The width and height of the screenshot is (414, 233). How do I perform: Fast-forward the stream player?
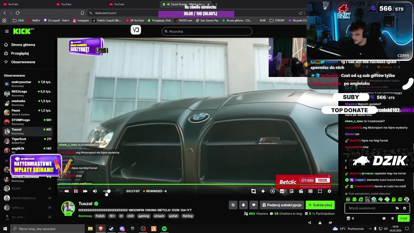tap(85, 191)
